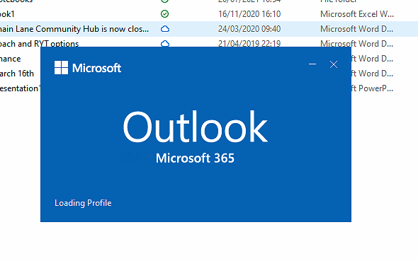Select the file name ending in 'nance'
Image resolution: width=418 pixels, height=261 pixels.
[11, 59]
